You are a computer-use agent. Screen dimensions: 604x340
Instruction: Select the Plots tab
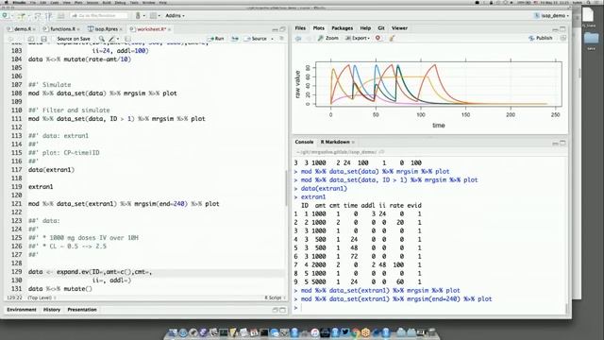pyautogui.click(x=319, y=28)
